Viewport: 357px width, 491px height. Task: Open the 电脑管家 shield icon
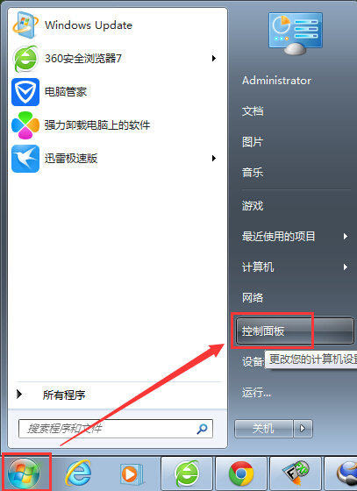(x=25, y=92)
